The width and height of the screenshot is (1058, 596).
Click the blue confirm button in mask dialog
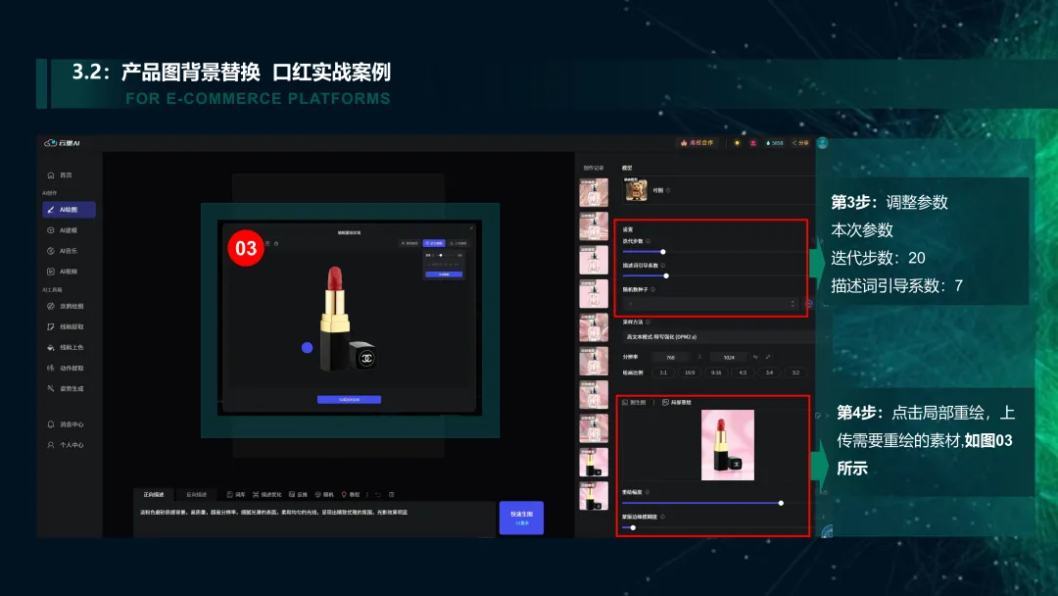[x=349, y=400]
